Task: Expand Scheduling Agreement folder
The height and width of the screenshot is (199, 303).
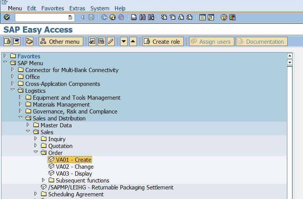Action: click(x=36, y=194)
